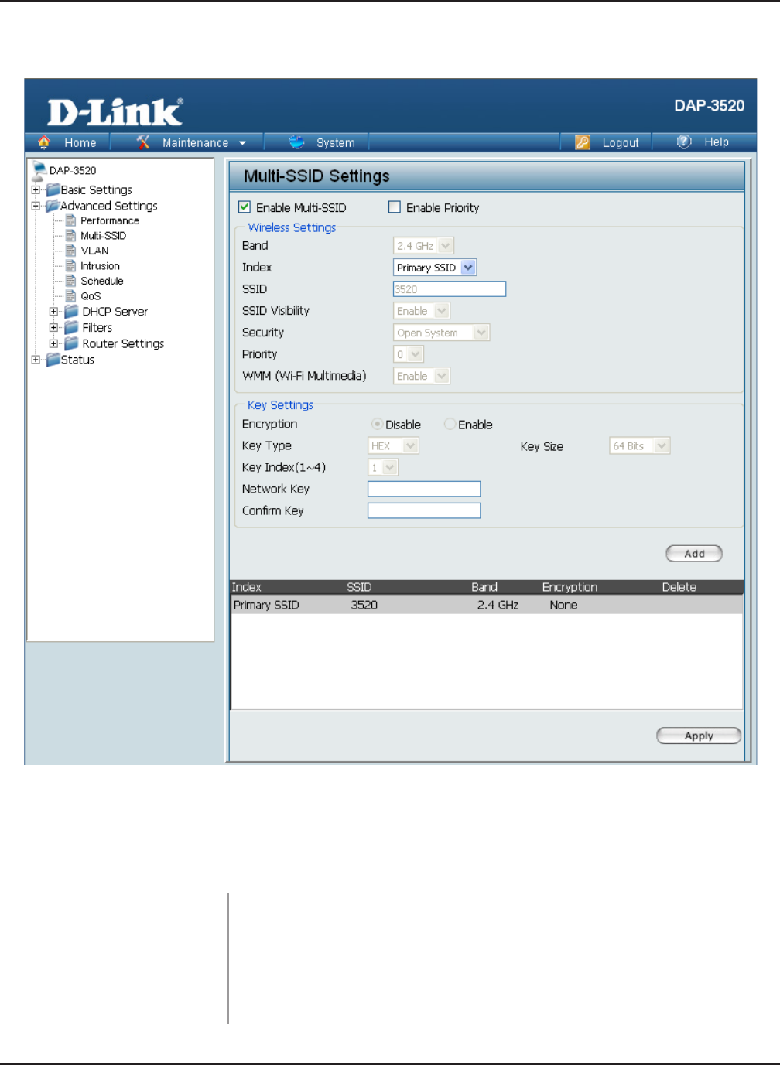This screenshot has height=1065, width=780.
Task: Expand the Status tree node
Action: (36, 360)
